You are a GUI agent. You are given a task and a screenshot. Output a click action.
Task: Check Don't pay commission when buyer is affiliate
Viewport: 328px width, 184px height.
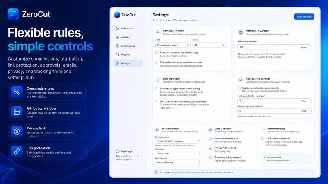click(157, 101)
